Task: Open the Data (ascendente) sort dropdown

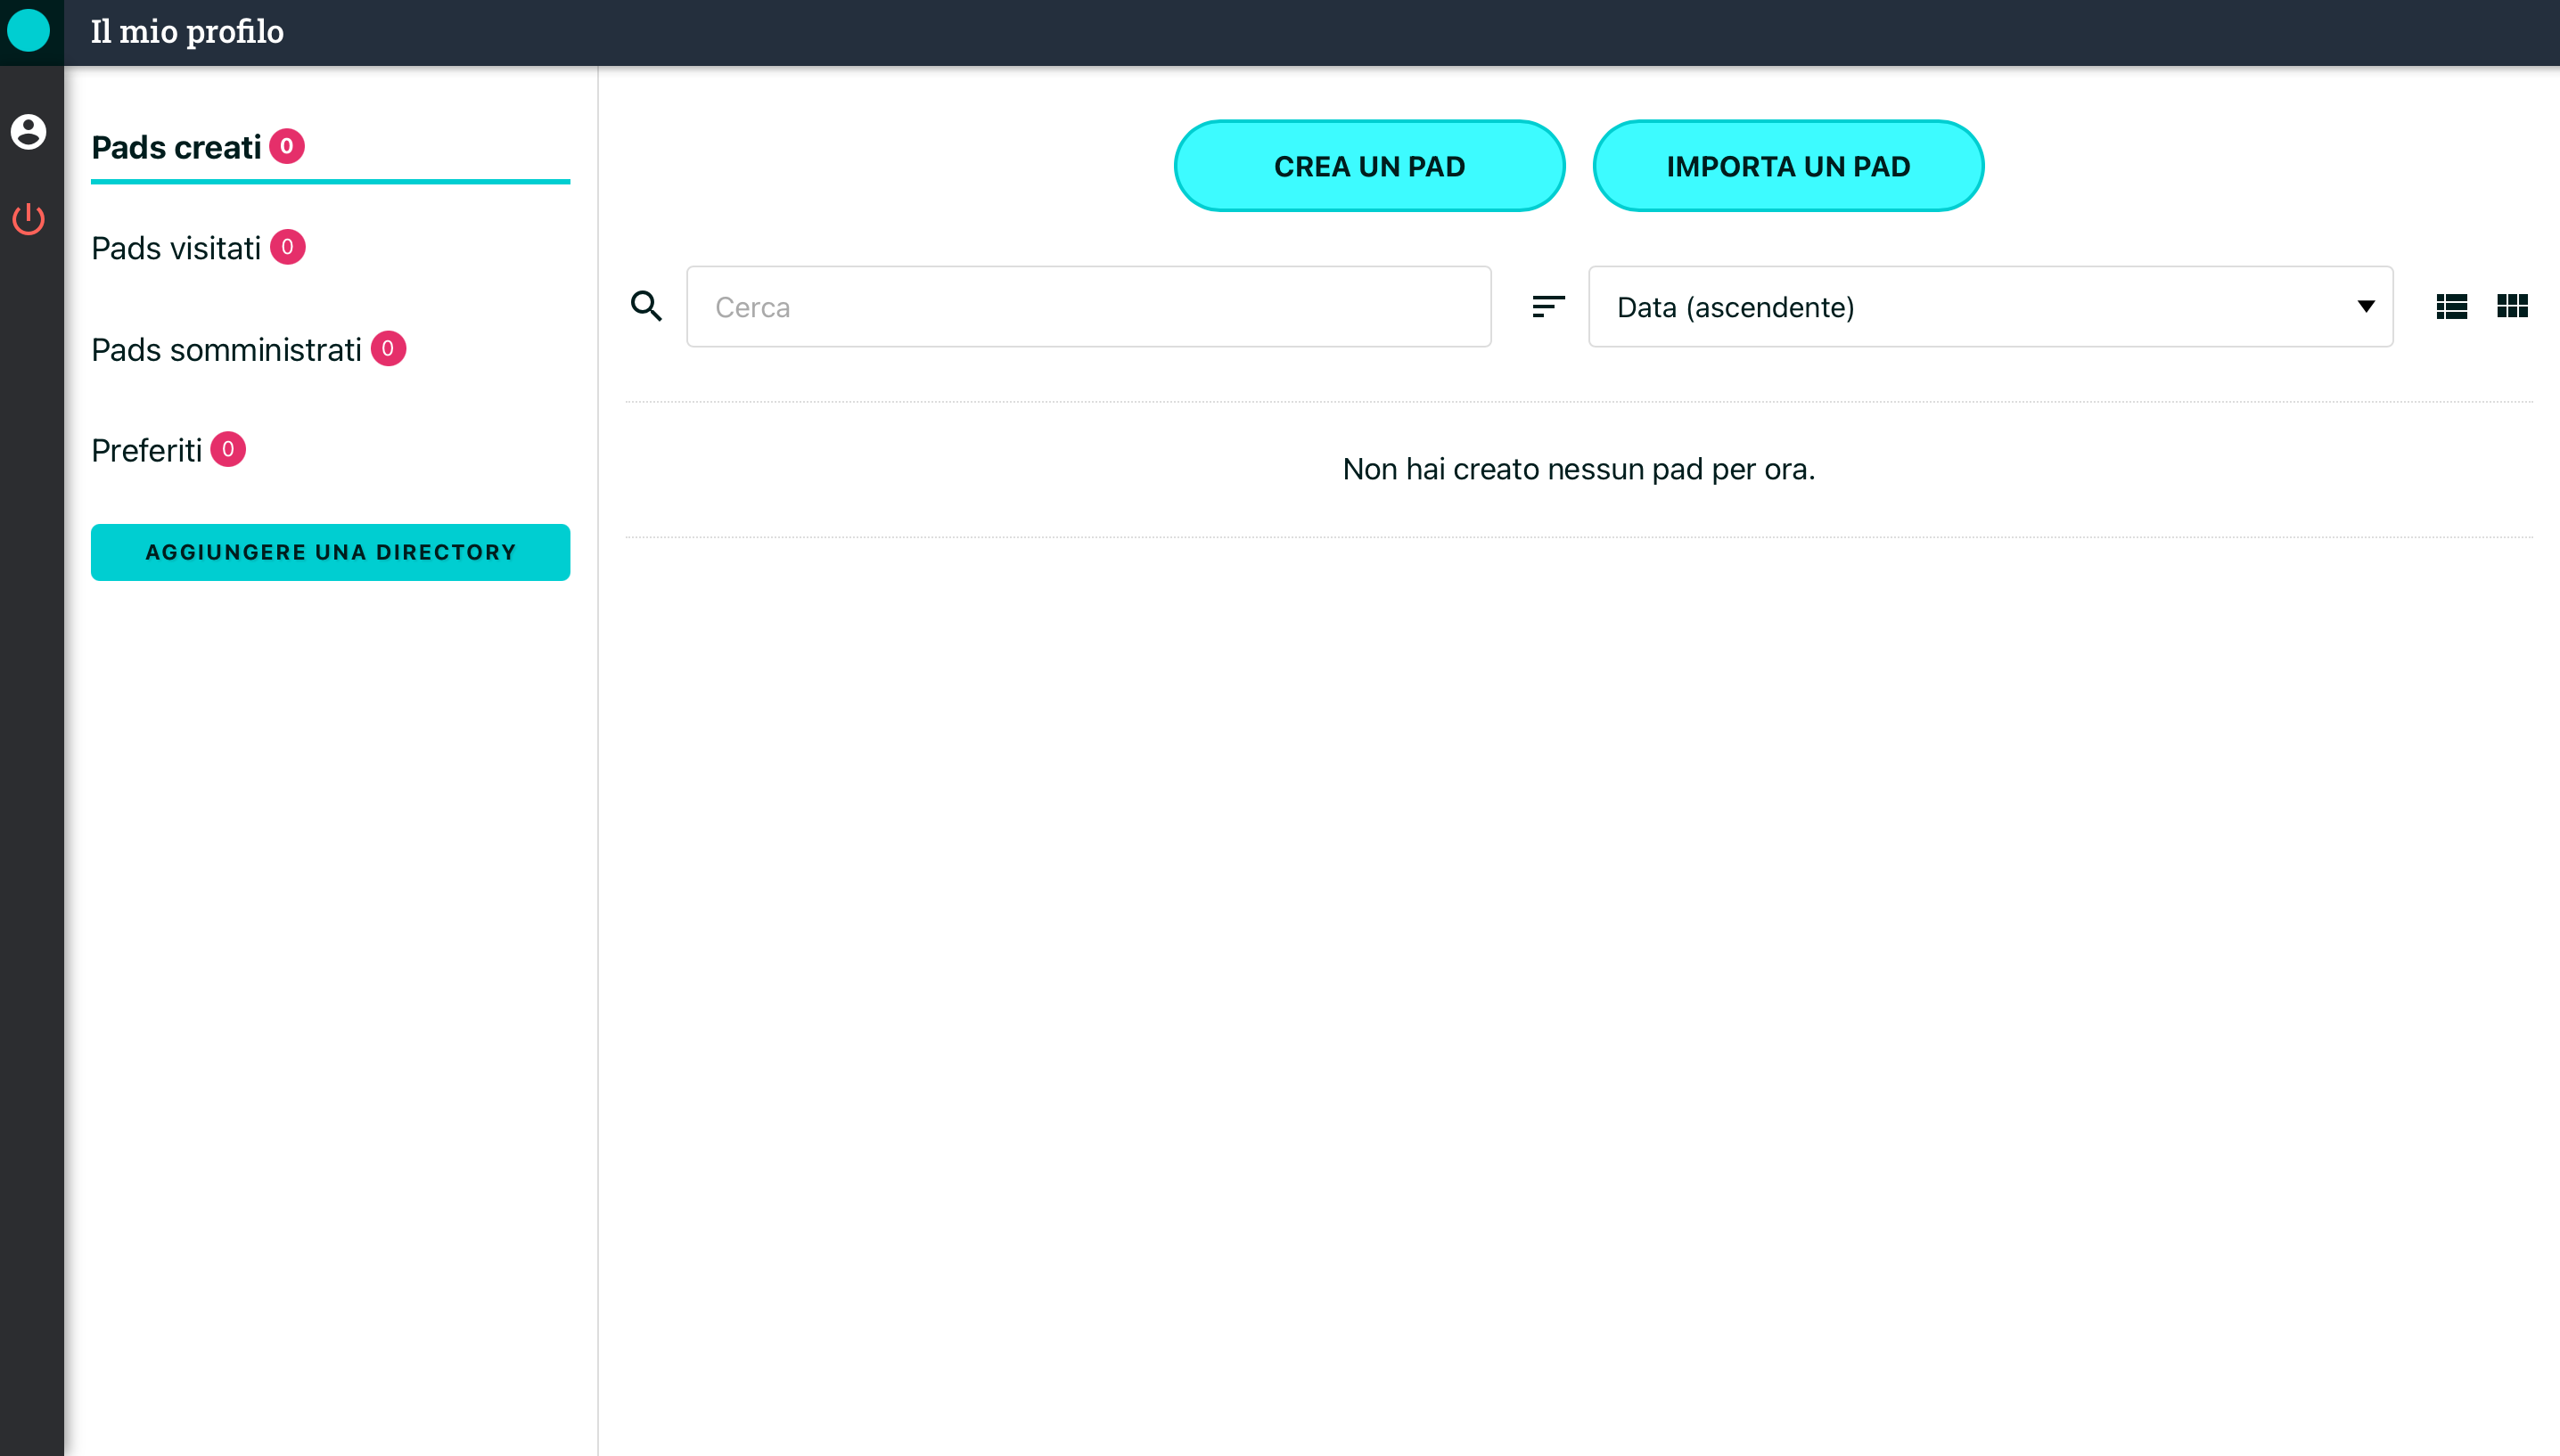Action: [x=1990, y=307]
